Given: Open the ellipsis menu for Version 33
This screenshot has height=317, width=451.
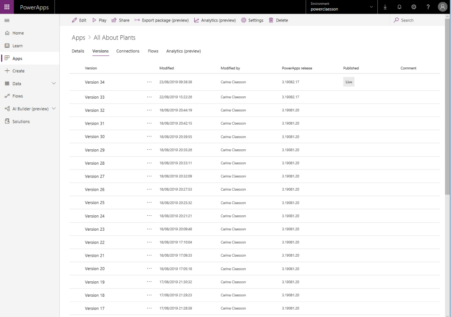Looking at the screenshot, I should point(149,97).
